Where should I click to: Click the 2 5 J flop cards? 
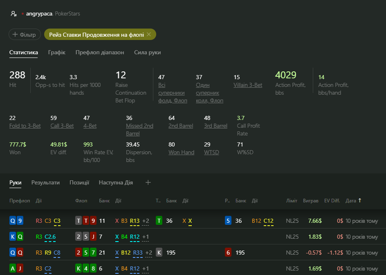tap(86, 237)
